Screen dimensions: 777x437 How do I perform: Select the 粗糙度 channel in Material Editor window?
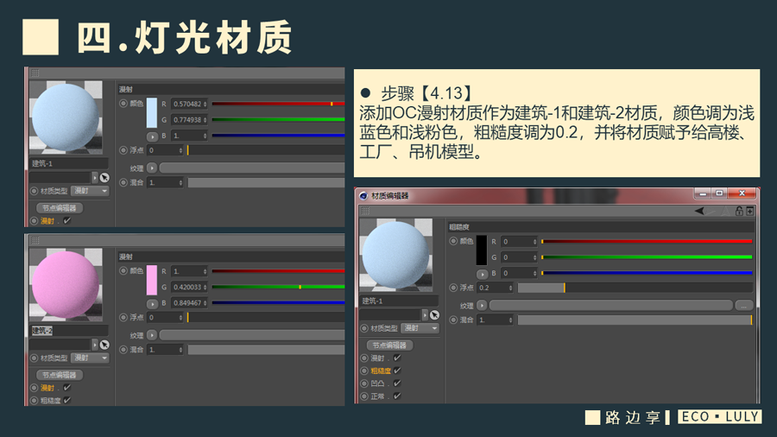[381, 370]
